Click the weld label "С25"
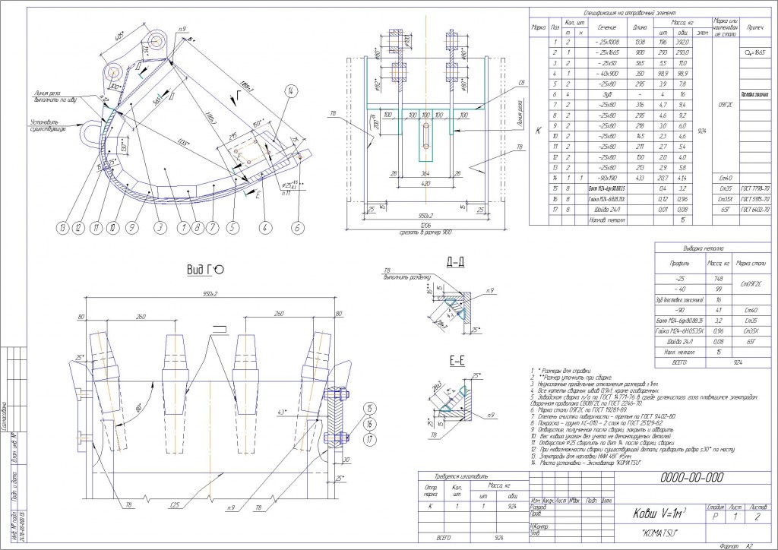This screenshot has height=550, width=778. coord(174,505)
